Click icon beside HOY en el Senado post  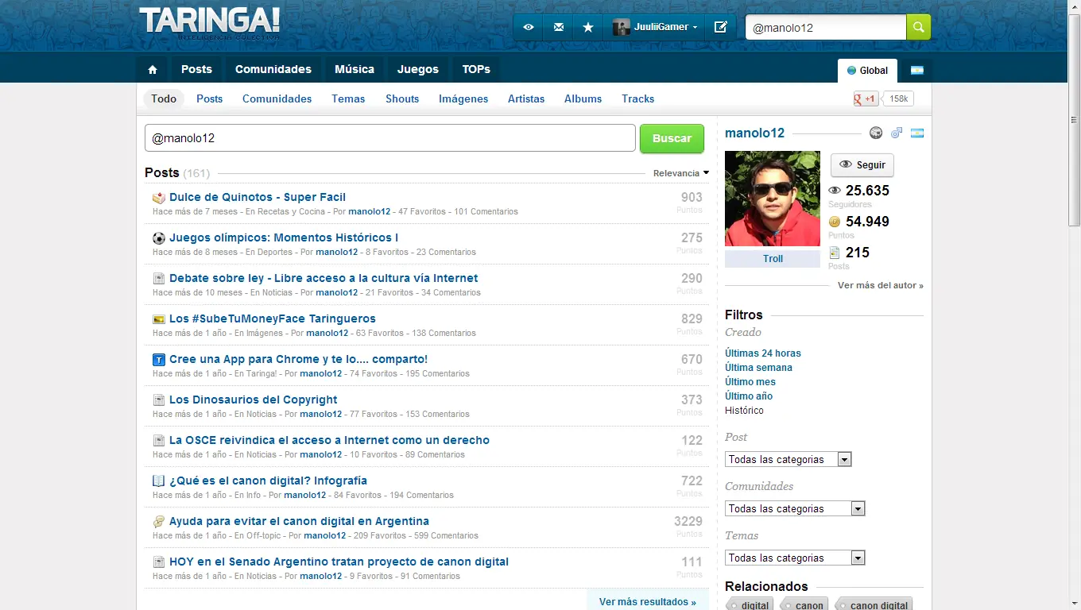[x=159, y=562]
